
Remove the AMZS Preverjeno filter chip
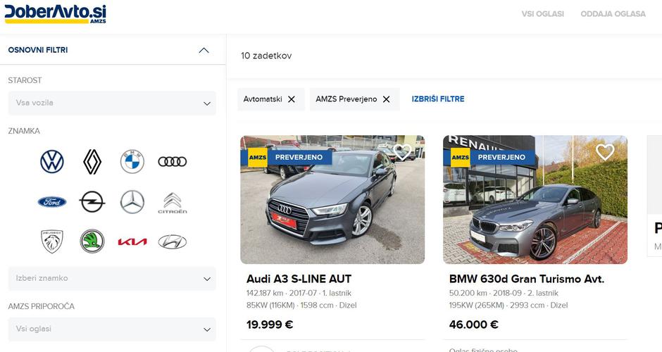387,99
